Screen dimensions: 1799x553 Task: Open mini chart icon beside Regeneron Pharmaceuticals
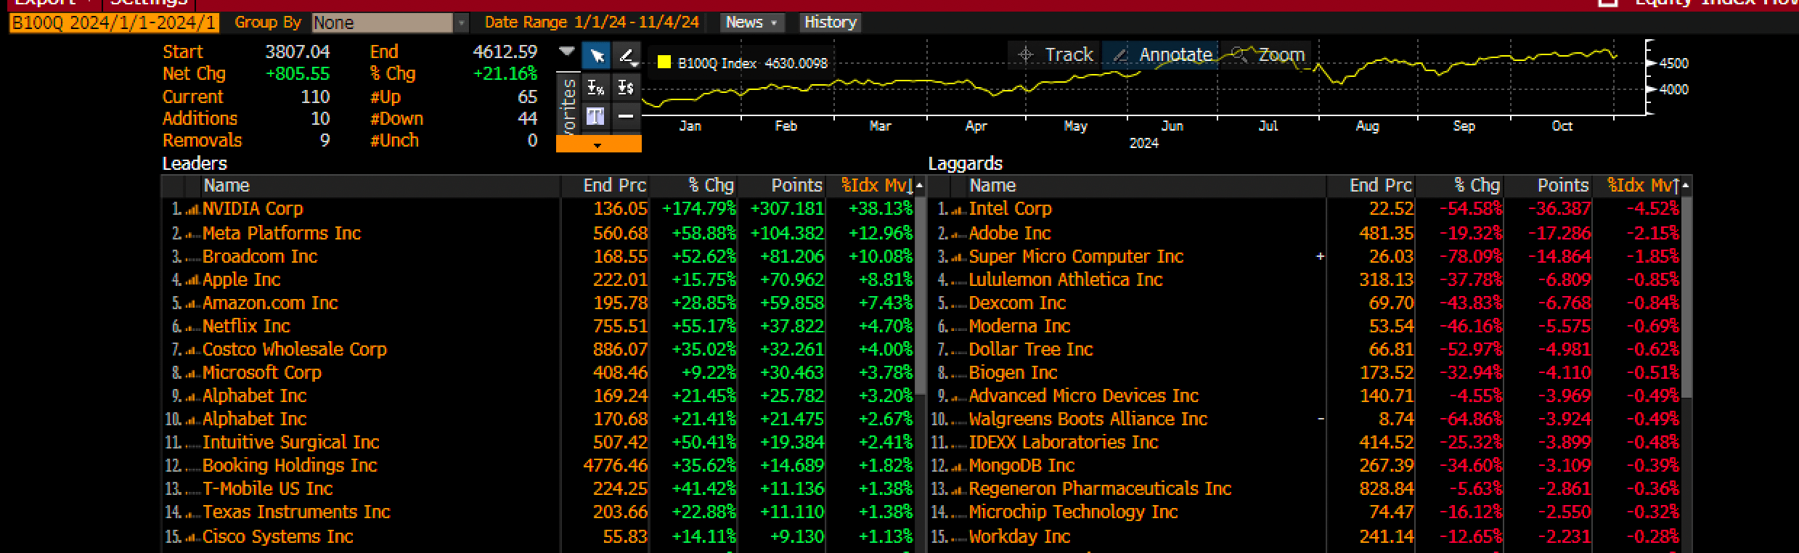pos(958,490)
